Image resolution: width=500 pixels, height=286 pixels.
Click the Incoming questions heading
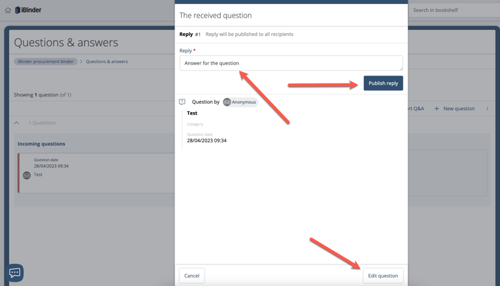[x=41, y=144]
